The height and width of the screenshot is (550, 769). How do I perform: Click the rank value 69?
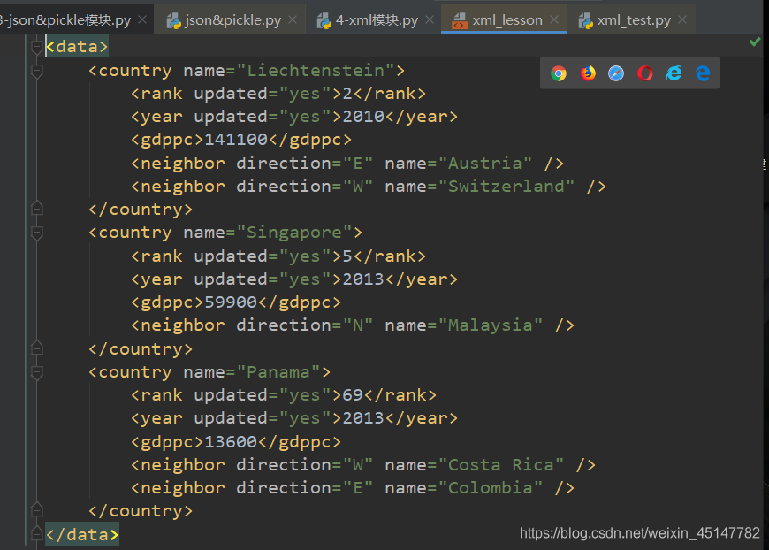tap(353, 395)
